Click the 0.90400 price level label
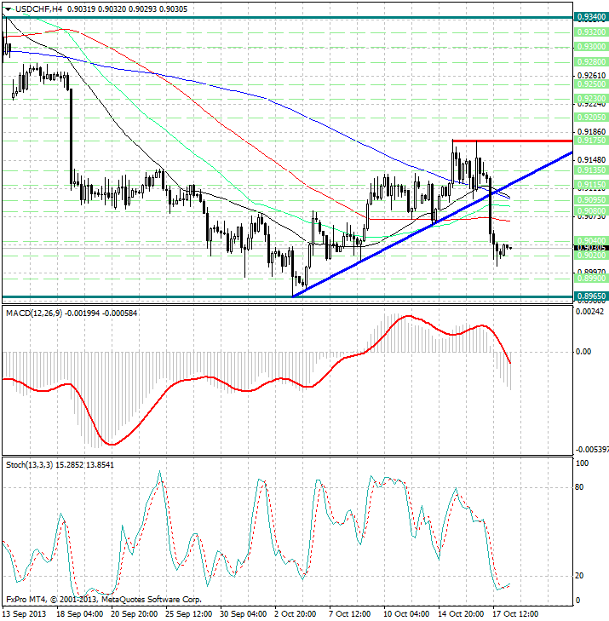The image size is (609, 621). pyautogui.click(x=591, y=241)
